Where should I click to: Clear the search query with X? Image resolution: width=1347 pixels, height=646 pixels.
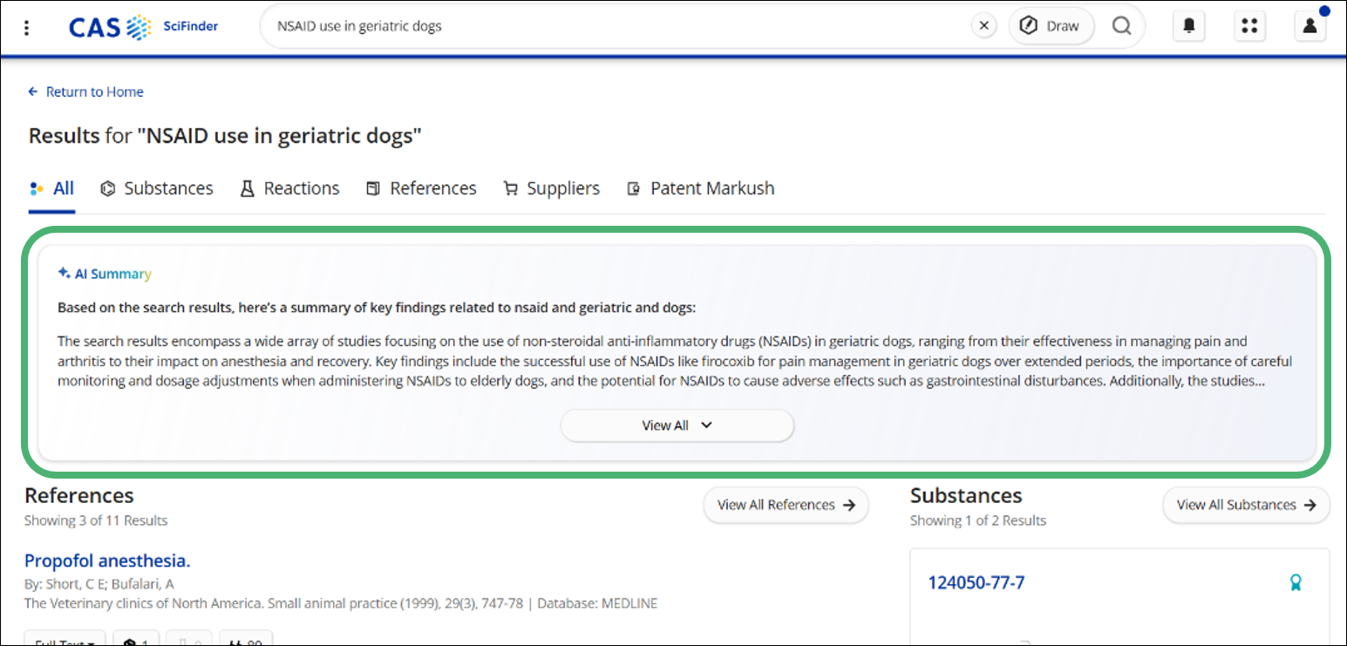tap(983, 26)
